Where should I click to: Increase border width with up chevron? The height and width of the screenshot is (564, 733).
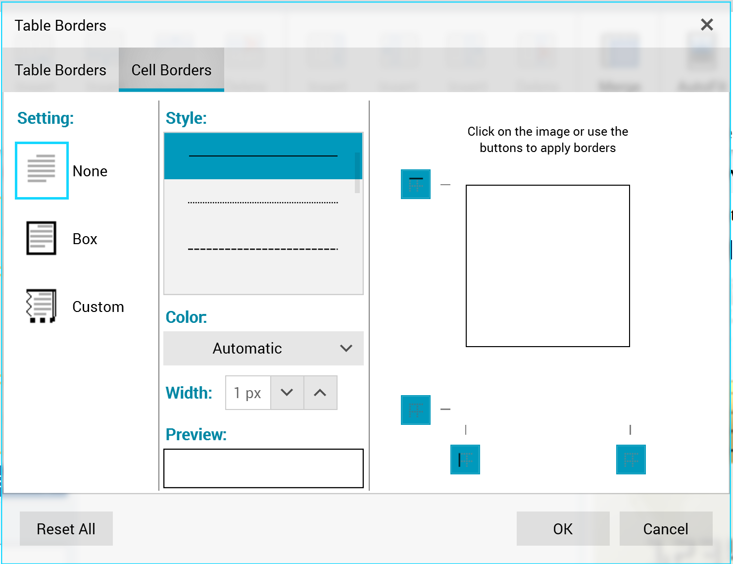(320, 393)
